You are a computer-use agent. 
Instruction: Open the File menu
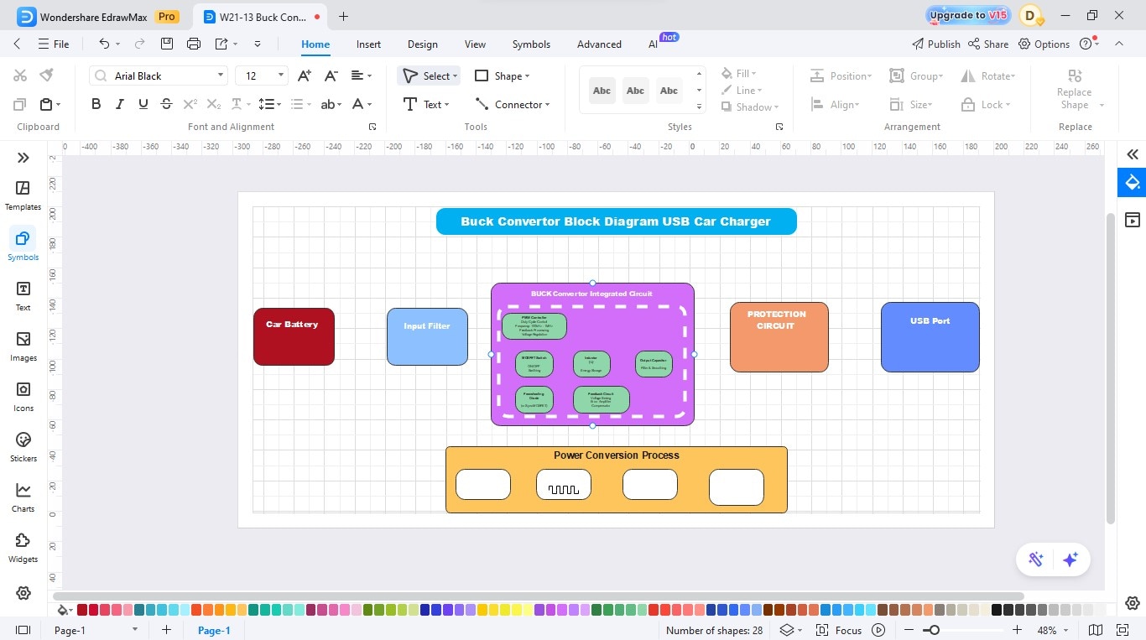tap(54, 44)
